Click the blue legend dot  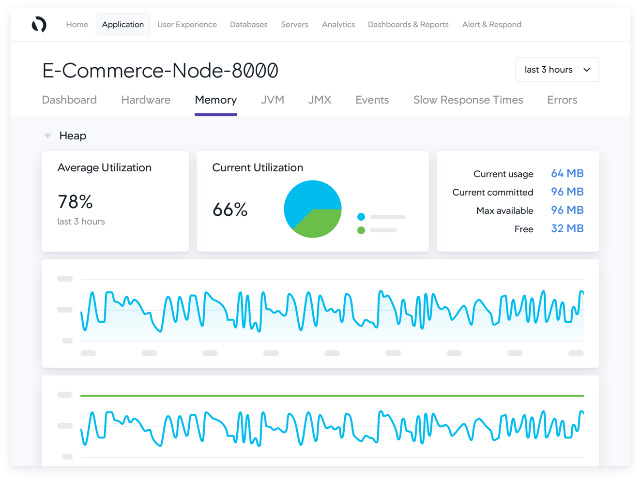361,217
